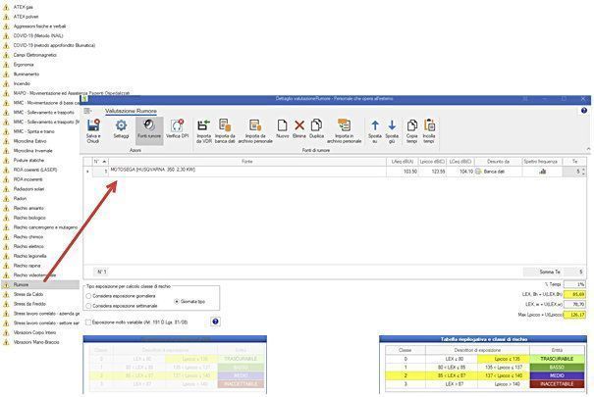Click the Salva e Chiudi icon
Screen dimensions: 594x397
[x=93, y=129]
